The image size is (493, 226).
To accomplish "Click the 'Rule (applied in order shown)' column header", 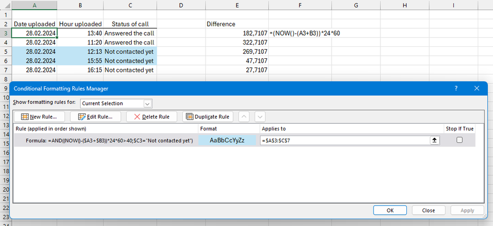I will (106, 129).
